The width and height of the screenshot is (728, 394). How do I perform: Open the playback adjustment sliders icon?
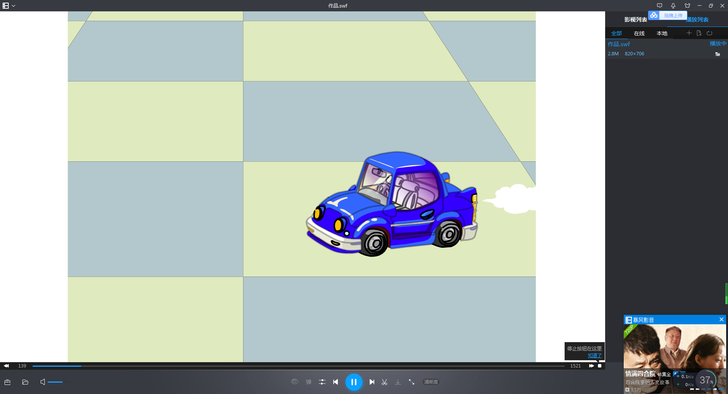(322, 382)
